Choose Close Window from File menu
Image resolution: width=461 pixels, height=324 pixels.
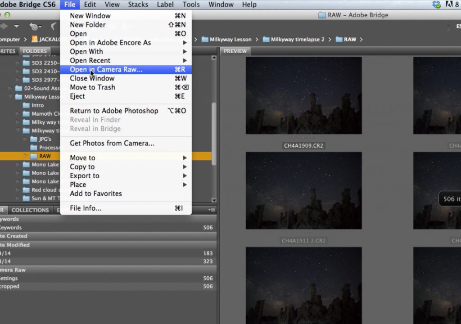(x=126, y=78)
